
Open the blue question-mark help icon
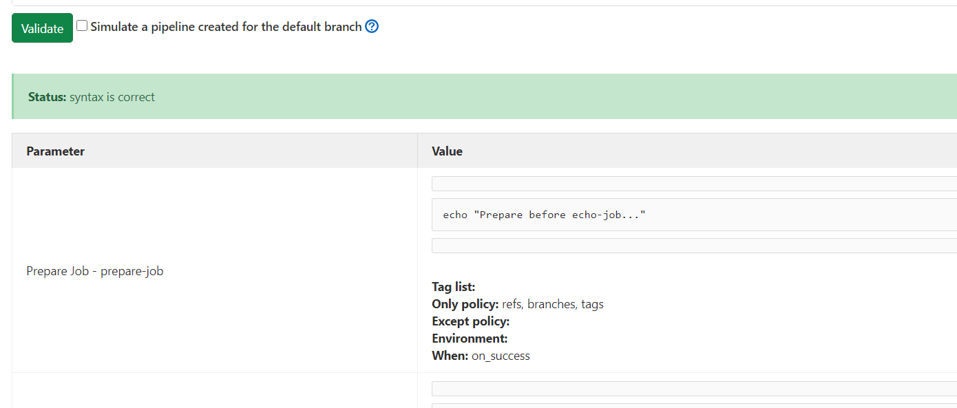(x=372, y=27)
